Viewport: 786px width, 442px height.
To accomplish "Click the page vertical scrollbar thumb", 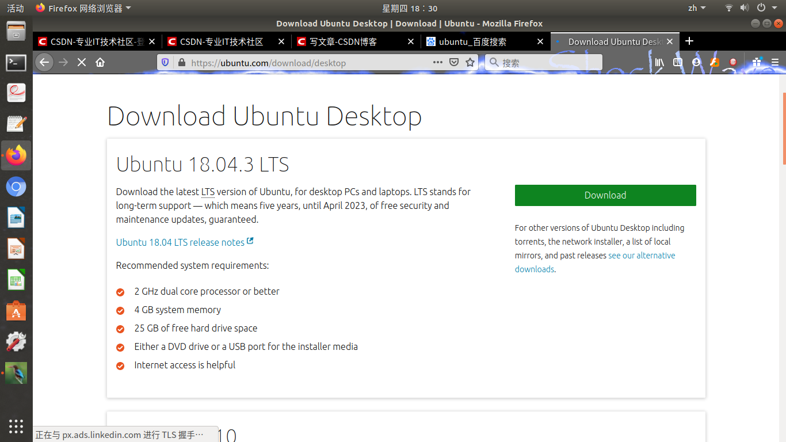I will (x=784, y=128).
